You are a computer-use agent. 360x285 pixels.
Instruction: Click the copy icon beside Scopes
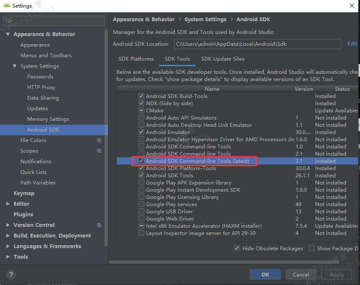99,151
